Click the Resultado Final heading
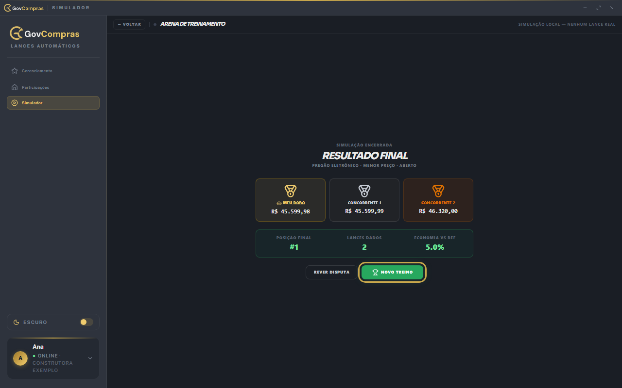Screen dimensions: 622x388 365,156
